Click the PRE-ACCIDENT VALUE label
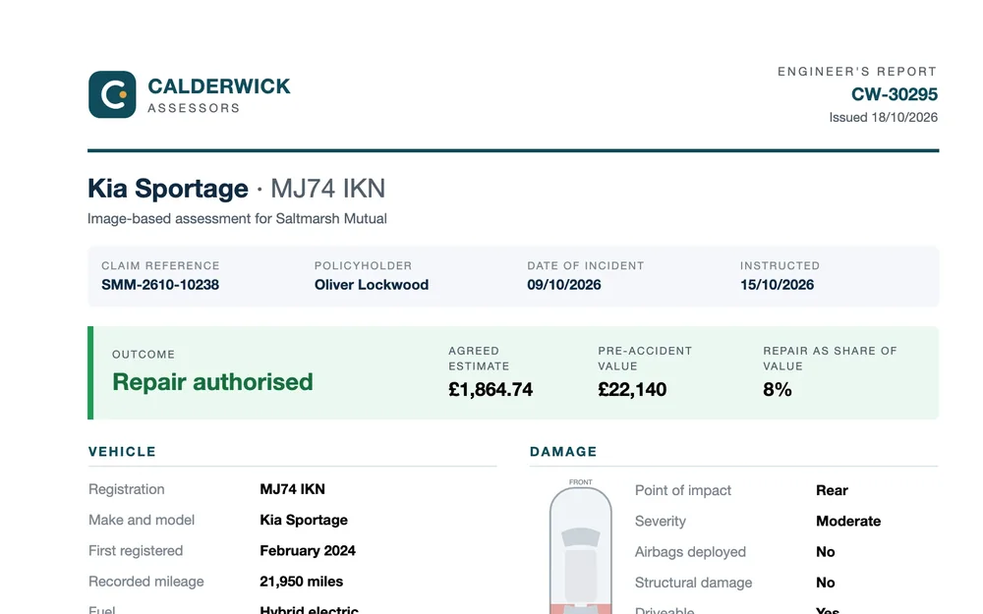This screenshot has height=614, width=983. click(645, 359)
